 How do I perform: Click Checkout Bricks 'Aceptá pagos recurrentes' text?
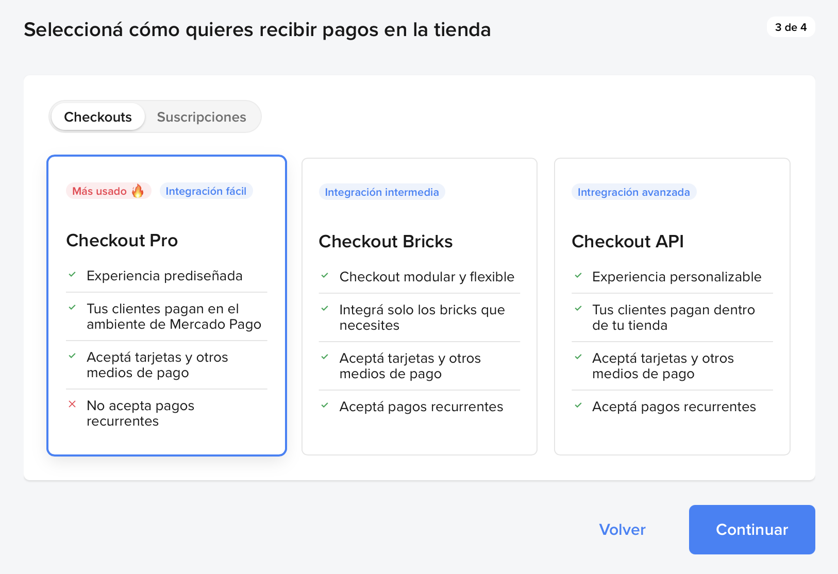point(421,407)
